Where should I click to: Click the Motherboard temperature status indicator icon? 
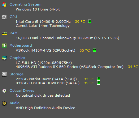coord(94,50)
